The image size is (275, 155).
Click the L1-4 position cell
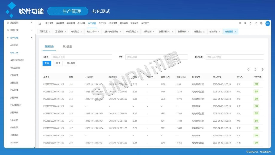[70, 106]
